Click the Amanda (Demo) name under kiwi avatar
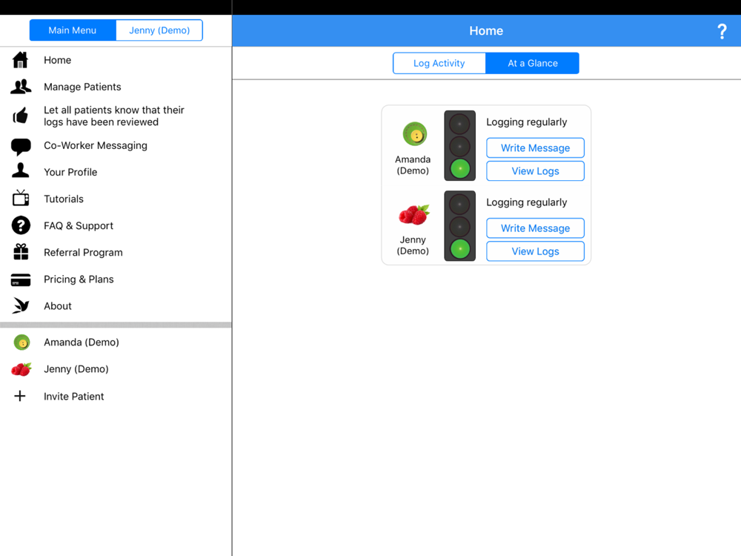Image resolution: width=741 pixels, height=556 pixels. pos(413,165)
